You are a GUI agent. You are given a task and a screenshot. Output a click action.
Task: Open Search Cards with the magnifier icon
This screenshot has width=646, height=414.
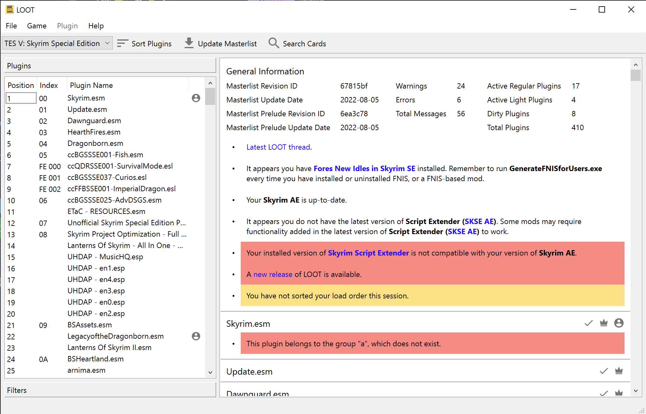[274, 43]
